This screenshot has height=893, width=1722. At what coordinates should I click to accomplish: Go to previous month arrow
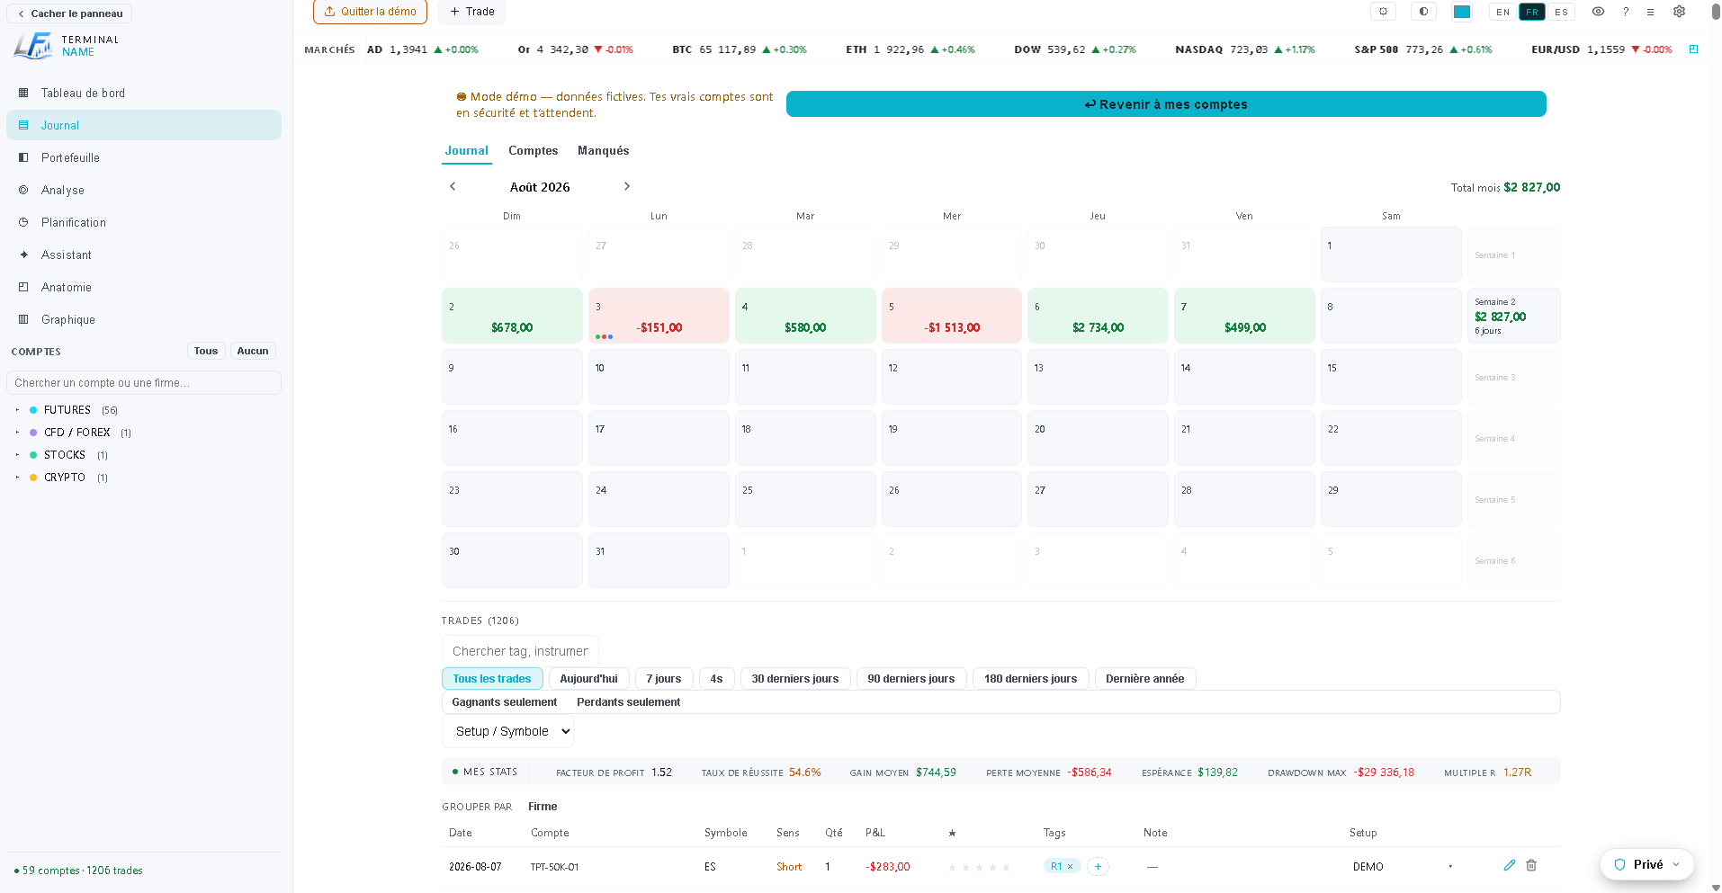453,186
